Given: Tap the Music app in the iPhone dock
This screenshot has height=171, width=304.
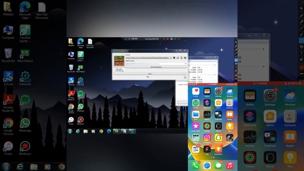Looking at the screenshot, I should 229,166.
